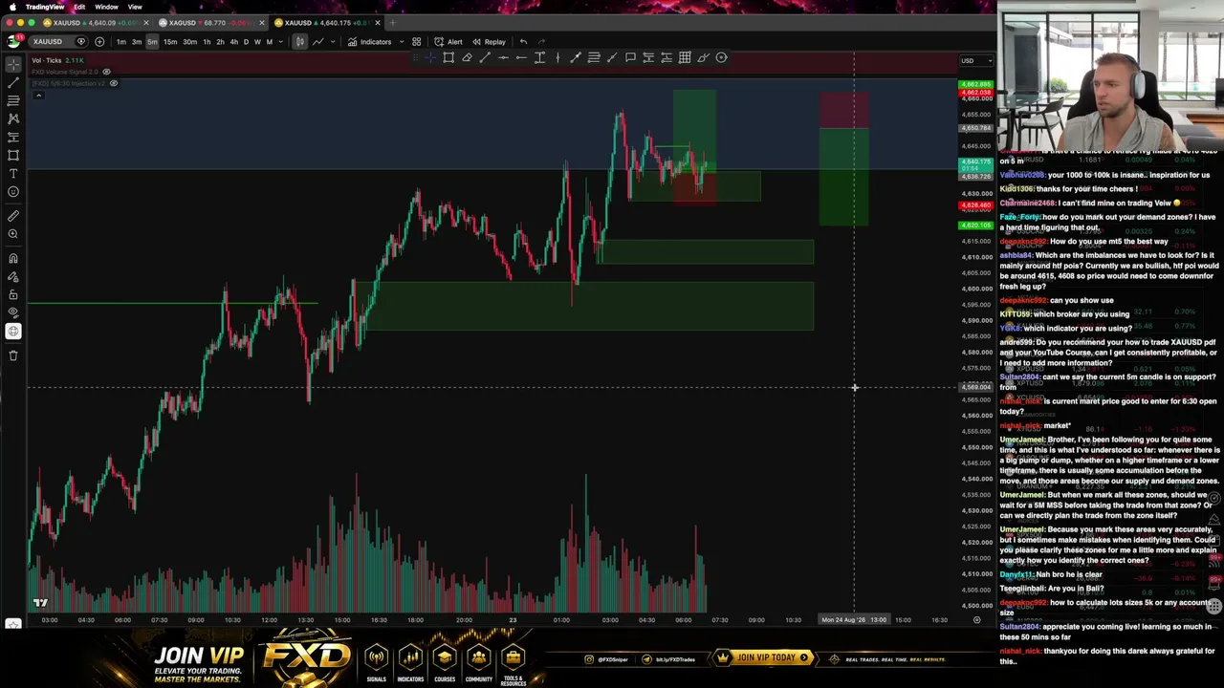Viewport: 1224px width, 688px height.
Task: Undo the last chart action
Action: click(523, 42)
